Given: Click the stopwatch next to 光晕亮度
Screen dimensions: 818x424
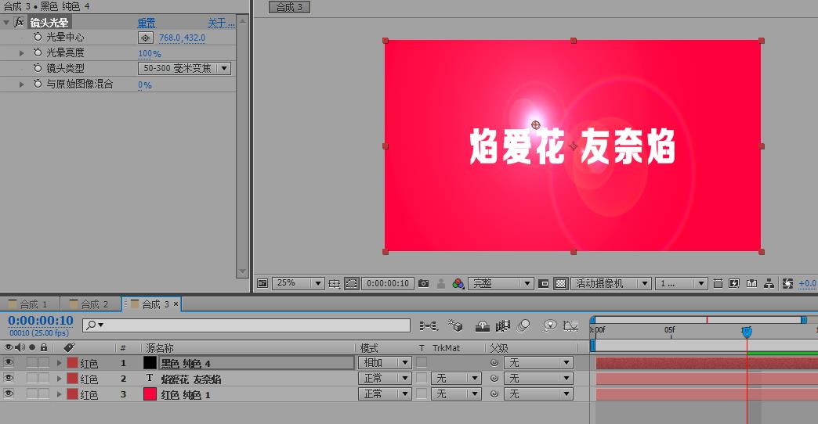Looking at the screenshot, I should (38, 52).
